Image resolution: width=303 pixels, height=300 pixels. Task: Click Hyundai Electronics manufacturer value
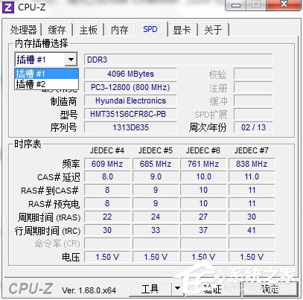point(130,100)
